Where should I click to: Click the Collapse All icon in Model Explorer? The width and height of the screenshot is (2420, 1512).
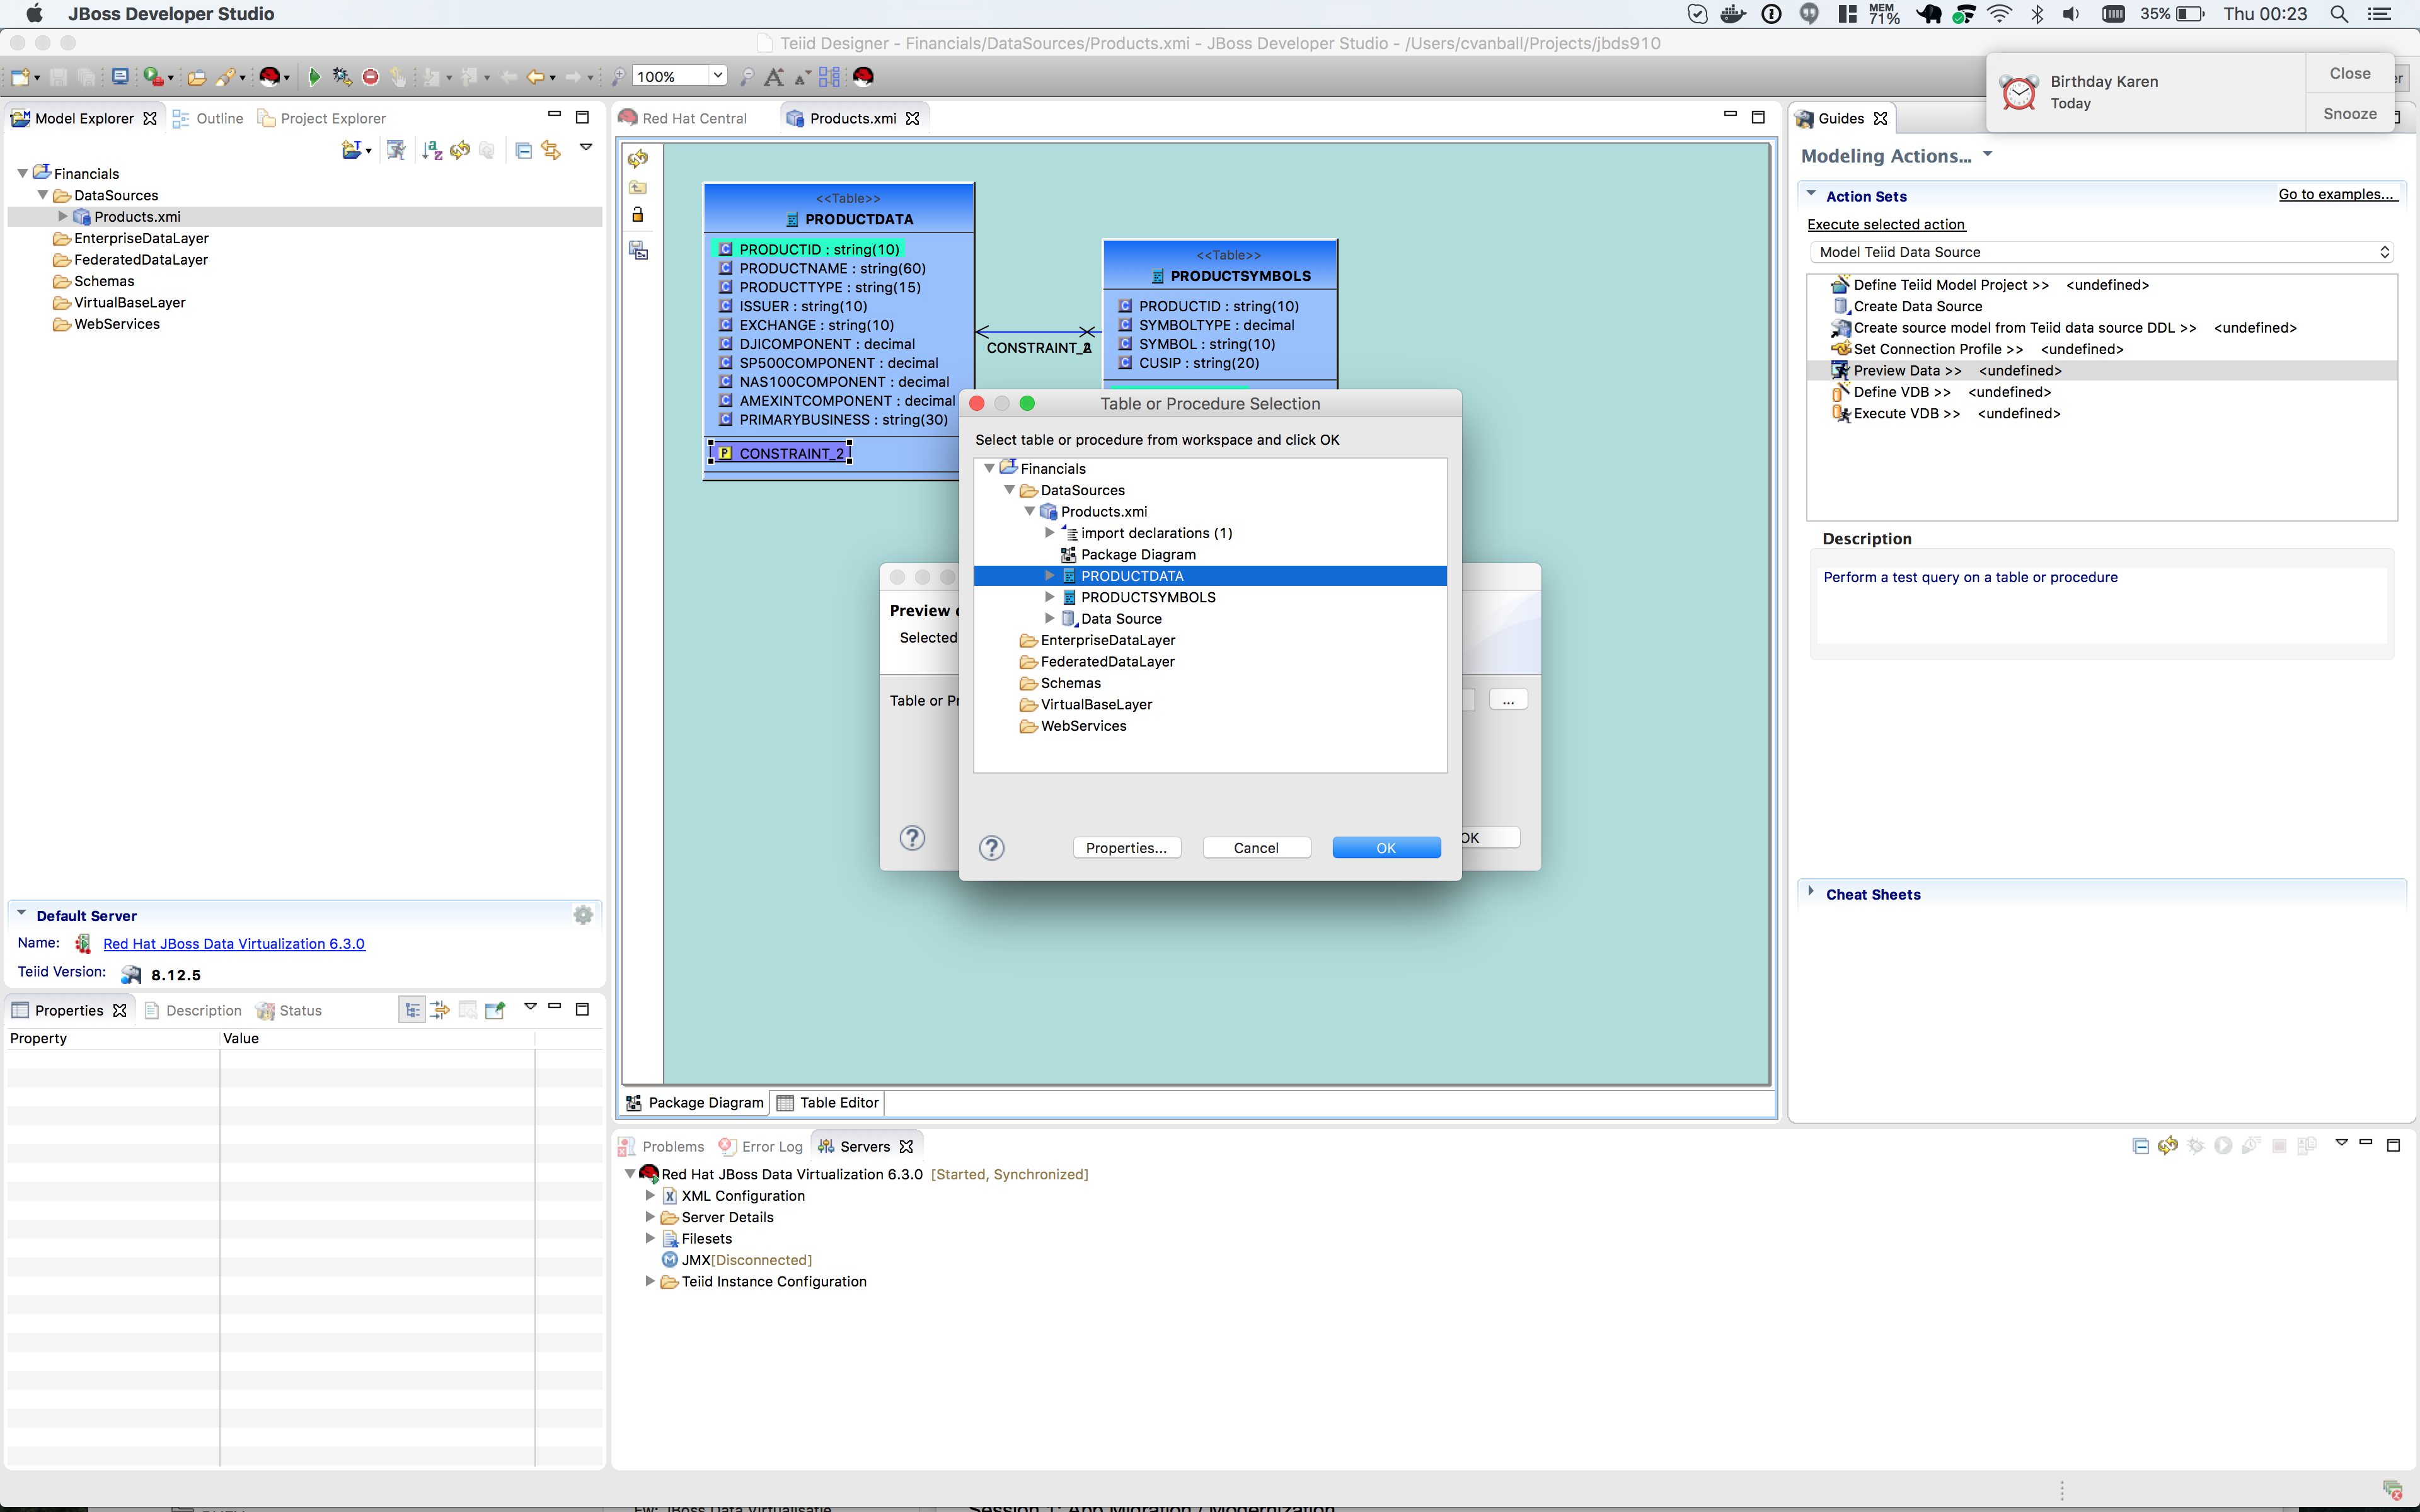coord(523,150)
